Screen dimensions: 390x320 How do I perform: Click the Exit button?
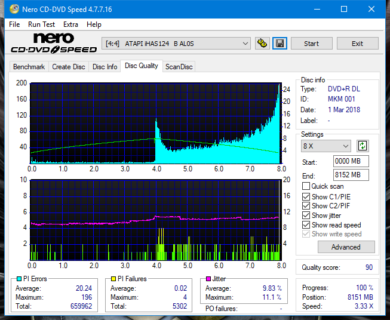tap(357, 44)
